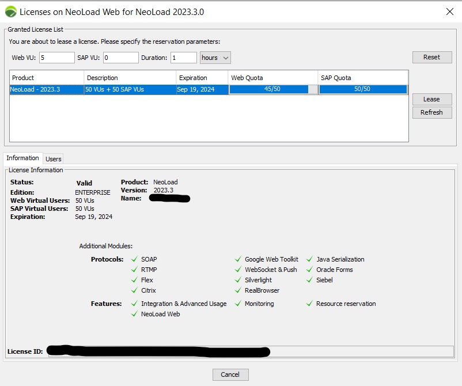Click the checkmark next to RealBrowser

point(238,290)
